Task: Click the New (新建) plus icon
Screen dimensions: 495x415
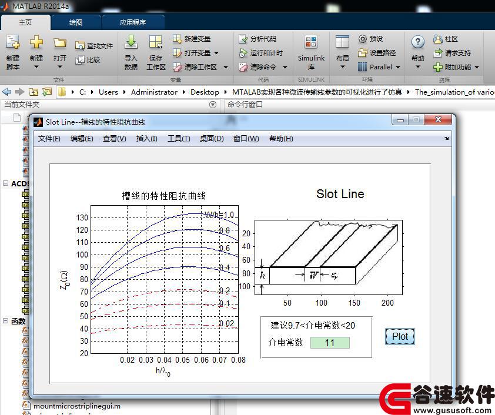Action: click(36, 42)
